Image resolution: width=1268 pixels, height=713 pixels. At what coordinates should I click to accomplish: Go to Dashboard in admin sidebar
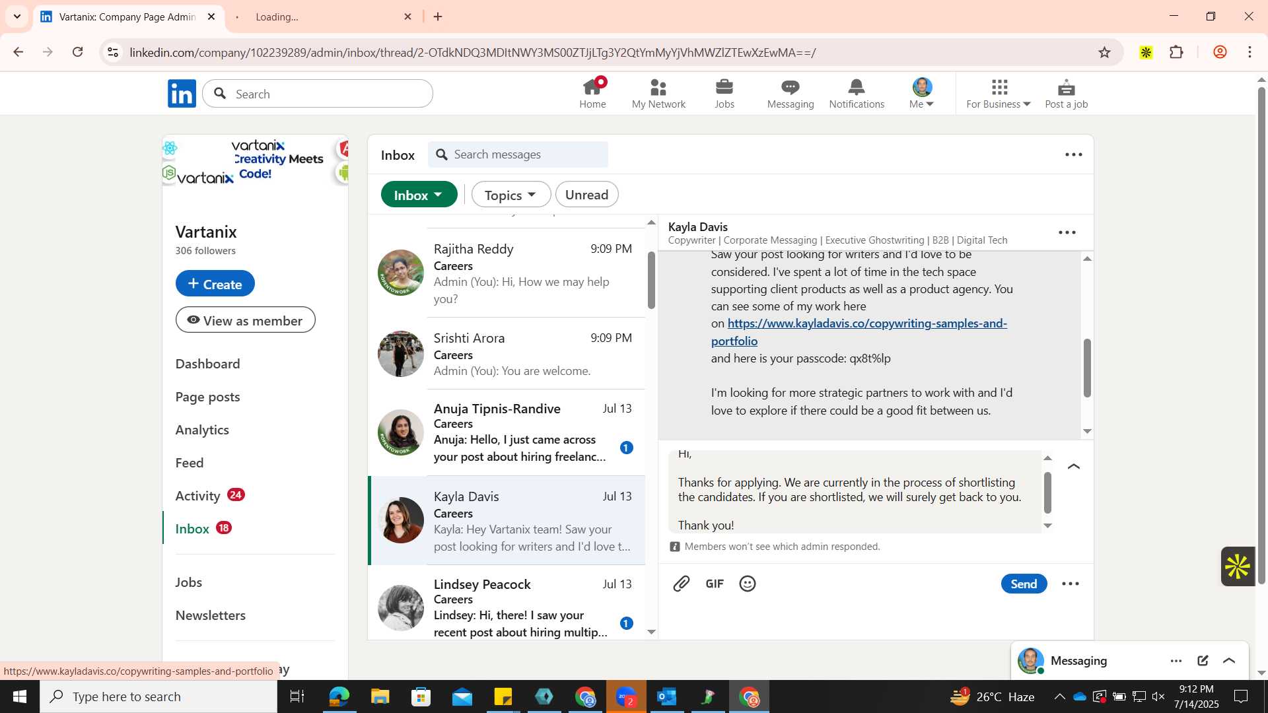208,364
